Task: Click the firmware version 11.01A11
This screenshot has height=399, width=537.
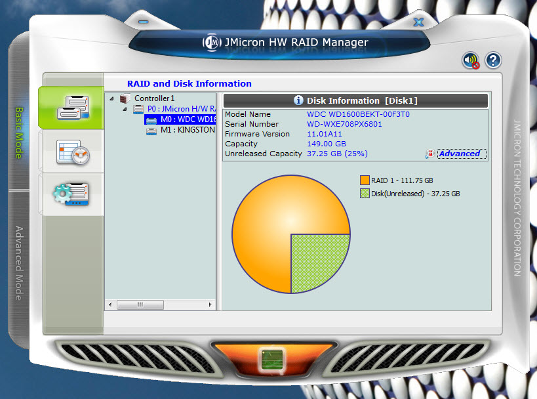Action: point(325,134)
